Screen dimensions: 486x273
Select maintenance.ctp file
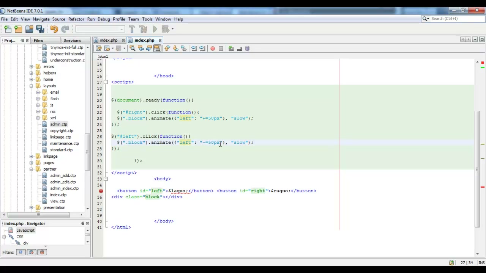pyautogui.click(x=64, y=144)
